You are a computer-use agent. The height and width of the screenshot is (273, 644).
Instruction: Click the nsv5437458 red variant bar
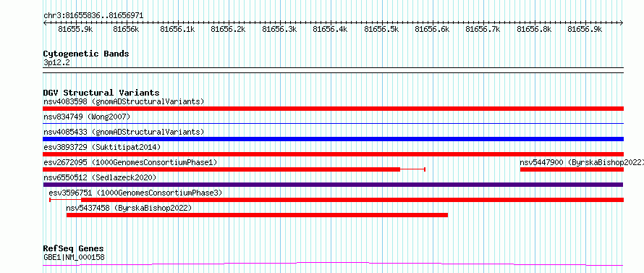tap(257, 215)
